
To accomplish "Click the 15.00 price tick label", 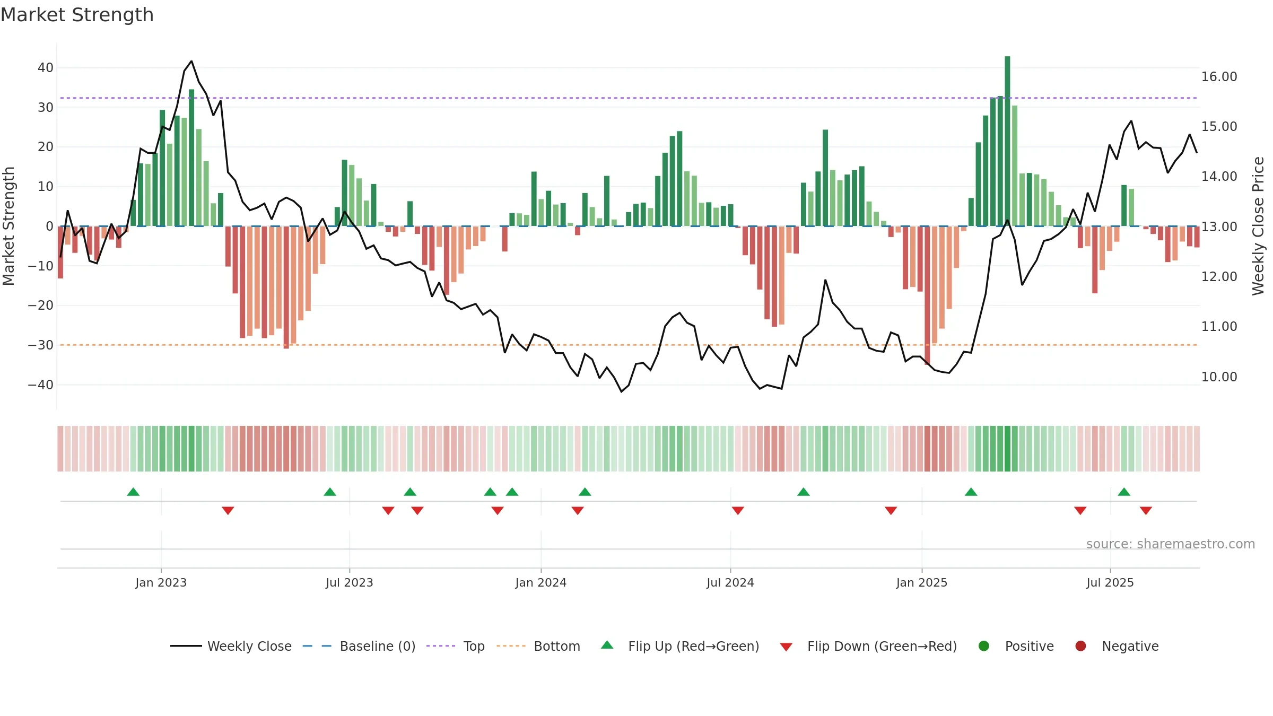I will tap(1219, 127).
